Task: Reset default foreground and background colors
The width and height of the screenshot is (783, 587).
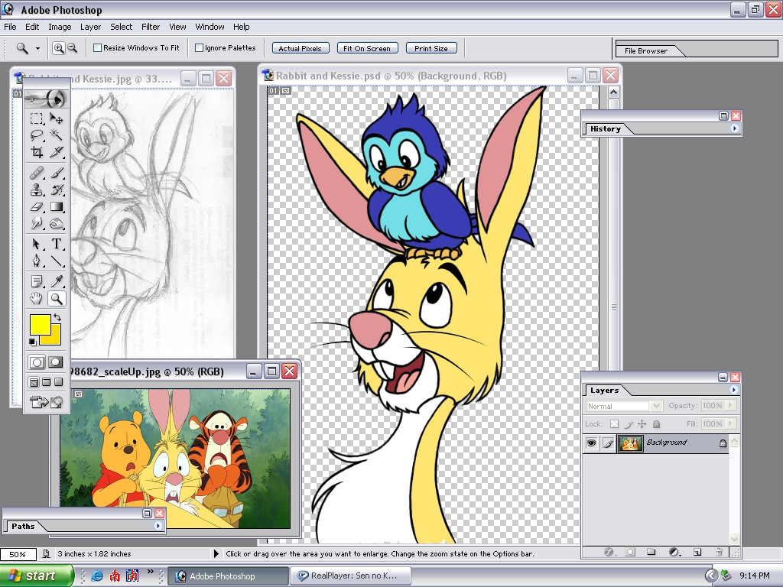Action: click(x=32, y=342)
